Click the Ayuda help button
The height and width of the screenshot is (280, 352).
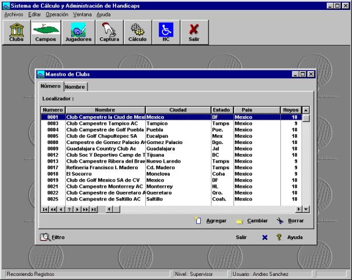(x=290, y=237)
